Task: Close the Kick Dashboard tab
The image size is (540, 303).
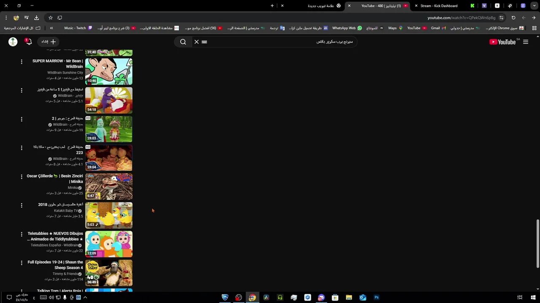Action: [416, 6]
